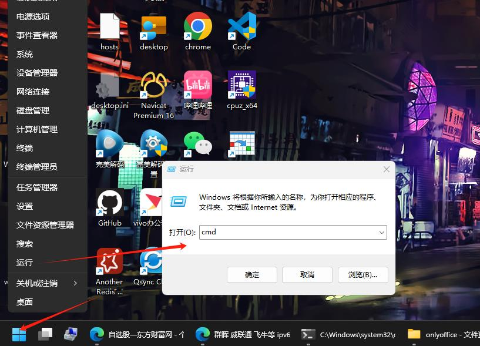The width and height of the screenshot is (480, 346).
Task: Expand the 打开 combo box dropdown arrow
Action: pos(381,233)
